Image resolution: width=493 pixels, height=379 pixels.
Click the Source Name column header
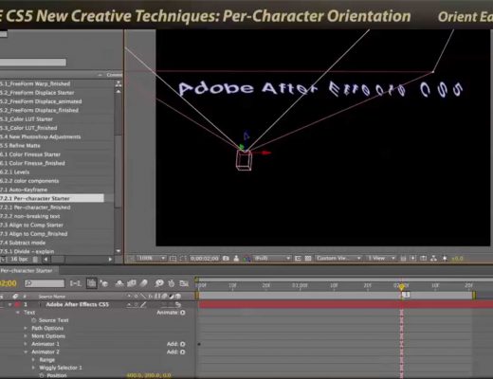pos(52,297)
